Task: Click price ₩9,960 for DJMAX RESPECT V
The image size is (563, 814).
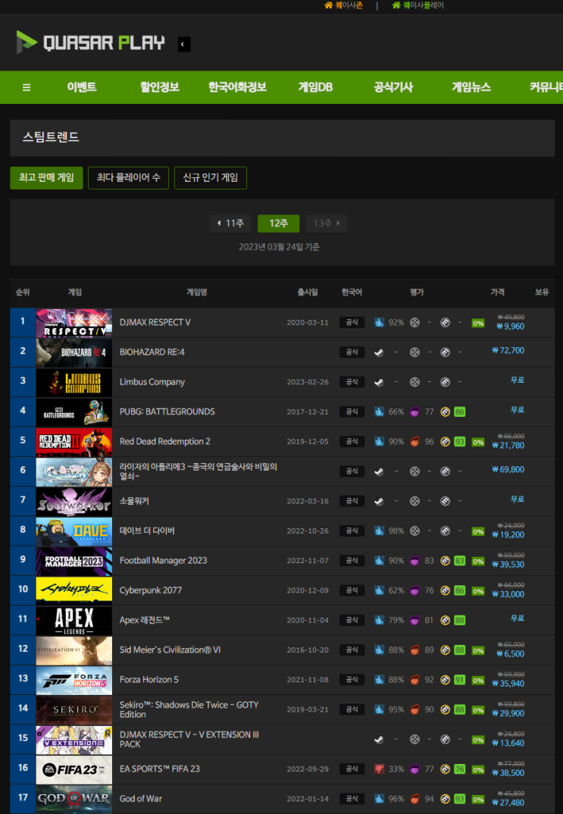Action: tap(510, 327)
